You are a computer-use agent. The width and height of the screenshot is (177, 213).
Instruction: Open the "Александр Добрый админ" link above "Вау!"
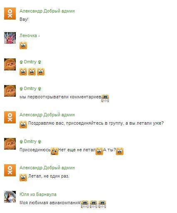coord(47,11)
